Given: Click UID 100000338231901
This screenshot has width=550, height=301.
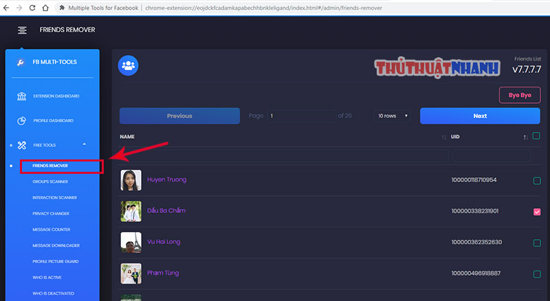Looking at the screenshot, I should 475,211.
